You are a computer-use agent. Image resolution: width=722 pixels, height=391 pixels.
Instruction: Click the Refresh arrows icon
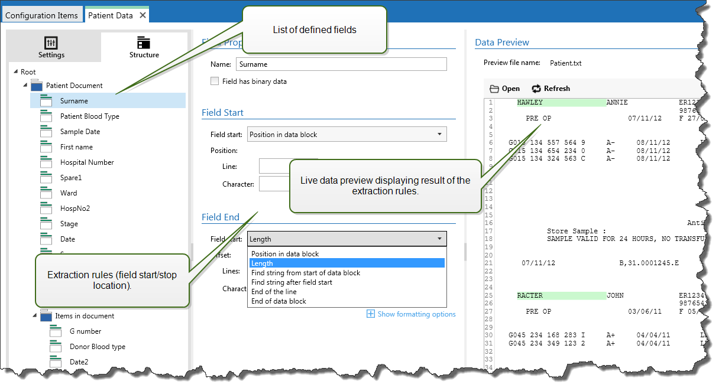tap(536, 89)
